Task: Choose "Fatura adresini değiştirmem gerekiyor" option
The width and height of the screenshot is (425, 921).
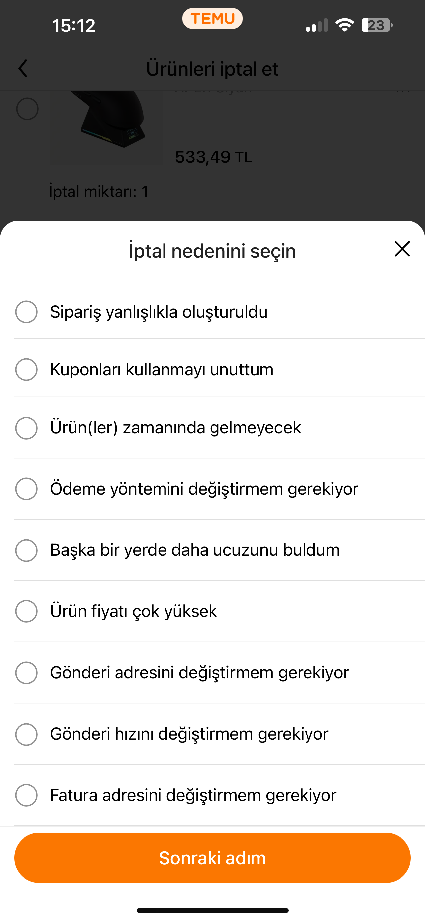Action: (26, 795)
